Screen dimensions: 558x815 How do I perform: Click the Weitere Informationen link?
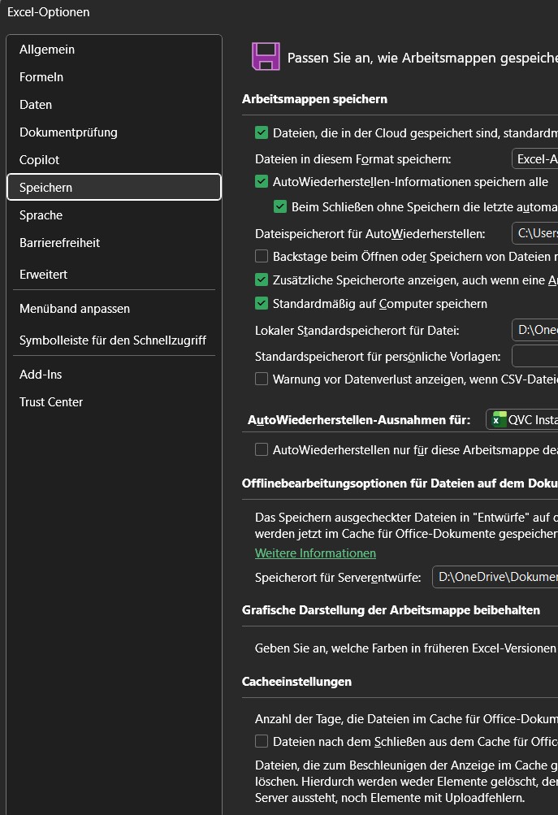coord(315,553)
